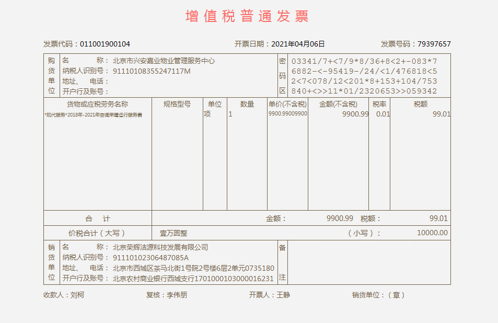Click the tax rate value 0.01

[x=383, y=114]
